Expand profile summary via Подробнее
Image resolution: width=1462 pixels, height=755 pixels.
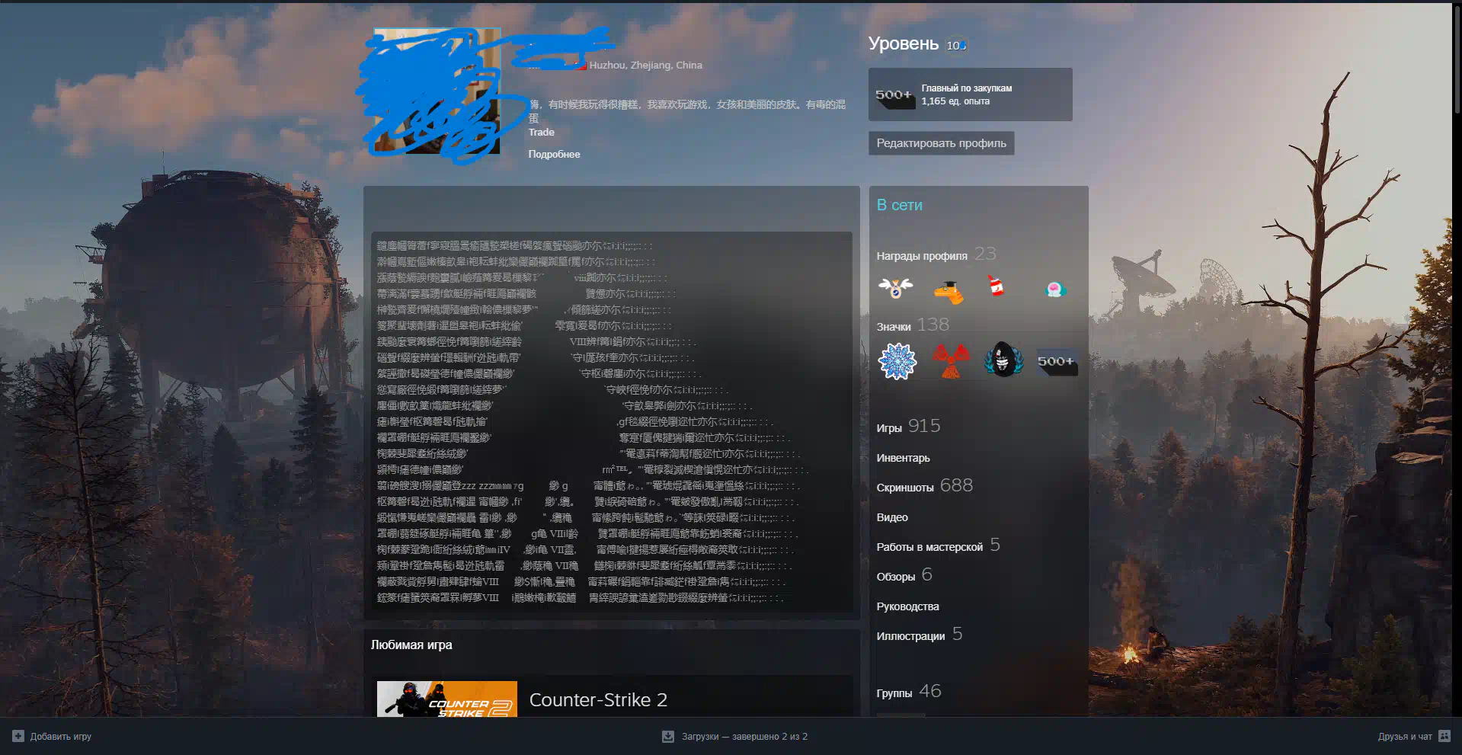click(x=554, y=154)
